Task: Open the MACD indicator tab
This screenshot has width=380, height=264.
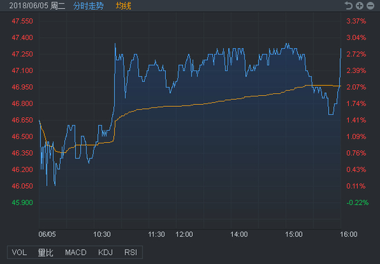Action: click(x=75, y=252)
